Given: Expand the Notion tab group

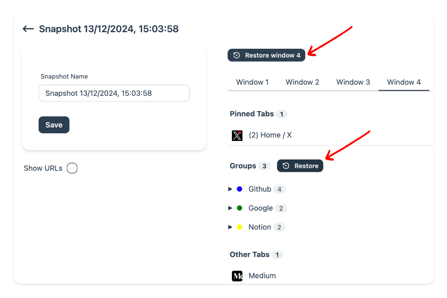Looking at the screenshot, I should pyautogui.click(x=230, y=227).
